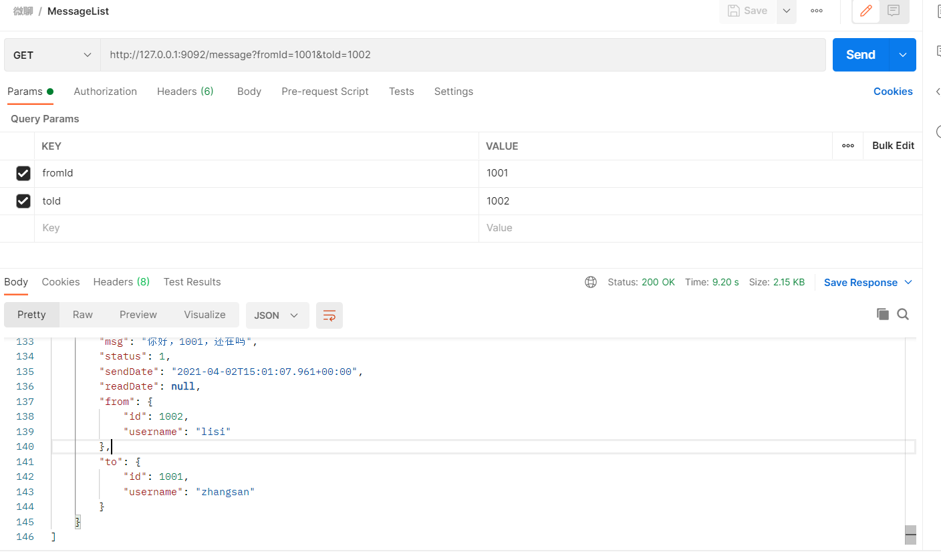Click the Save button with disk icon
This screenshot has width=941, height=552.
[x=747, y=11]
